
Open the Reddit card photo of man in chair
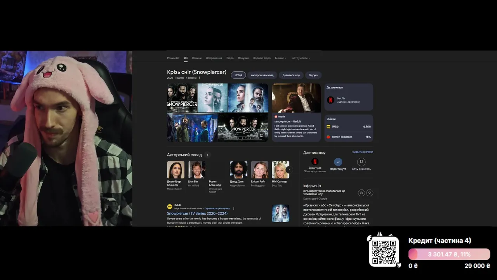[296, 98]
